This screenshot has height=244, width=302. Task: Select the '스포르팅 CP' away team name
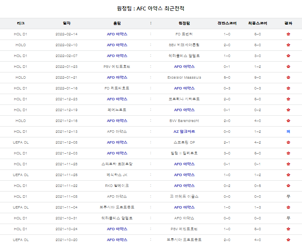184,142
